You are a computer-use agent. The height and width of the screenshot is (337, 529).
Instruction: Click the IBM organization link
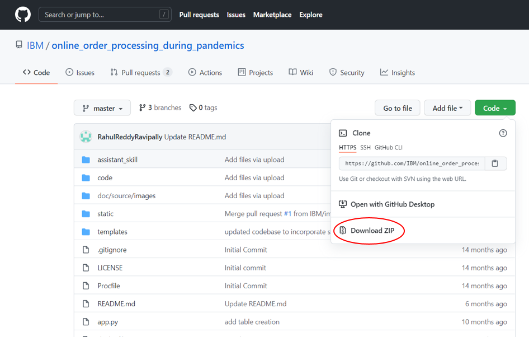click(35, 45)
